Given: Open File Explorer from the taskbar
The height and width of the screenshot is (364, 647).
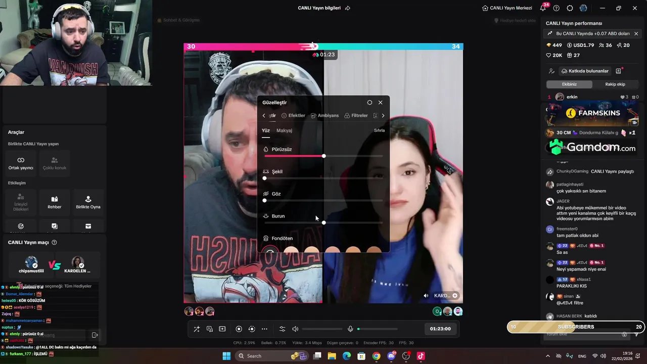Looking at the screenshot, I should (332, 356).
